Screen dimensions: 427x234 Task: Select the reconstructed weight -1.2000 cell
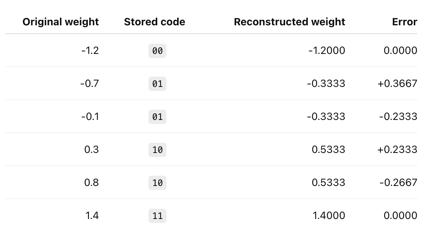point(327,51)
